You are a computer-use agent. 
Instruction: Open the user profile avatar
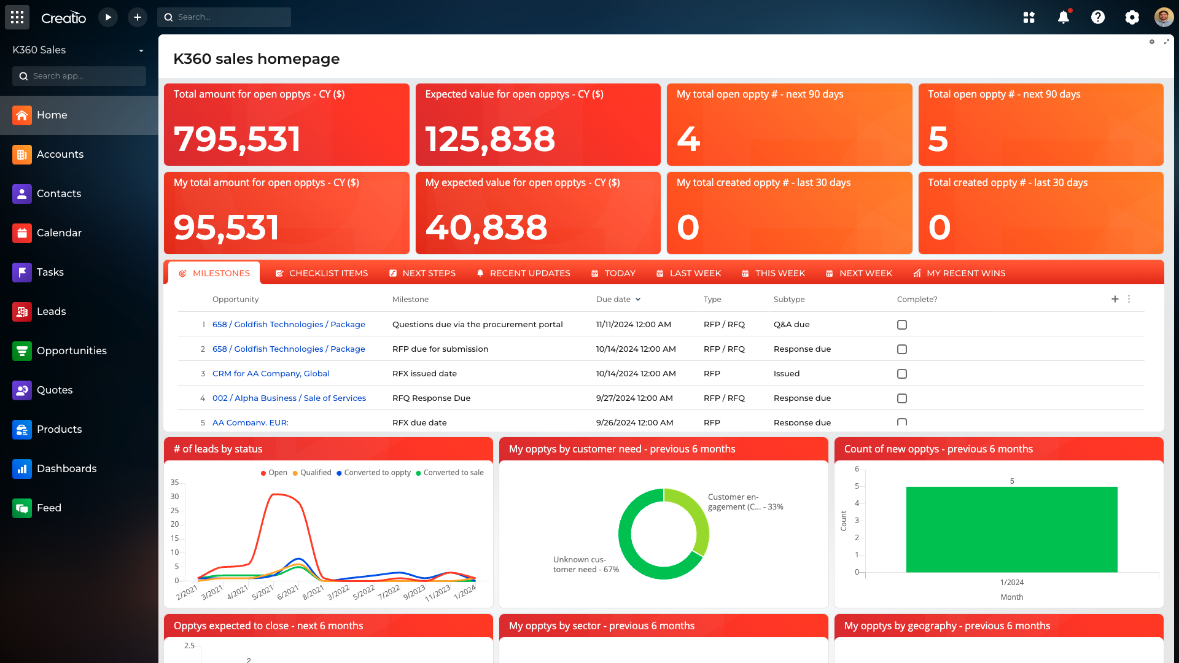tap(1164, 17)
